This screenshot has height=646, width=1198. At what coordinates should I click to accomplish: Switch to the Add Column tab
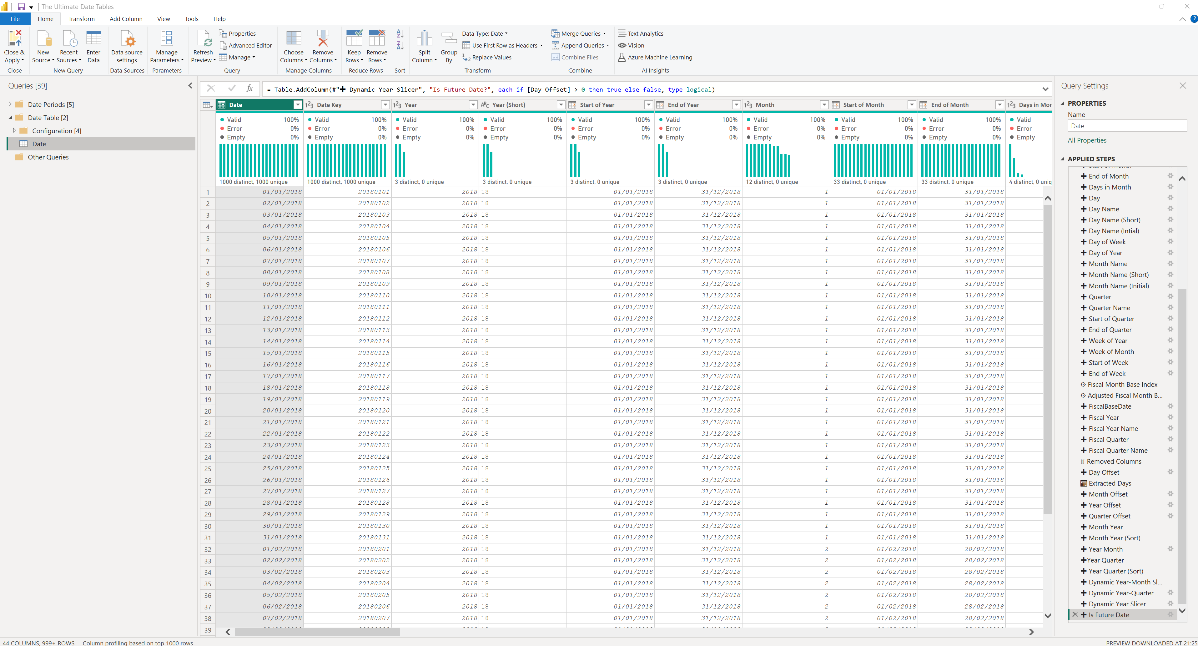[x=126, y=19]
